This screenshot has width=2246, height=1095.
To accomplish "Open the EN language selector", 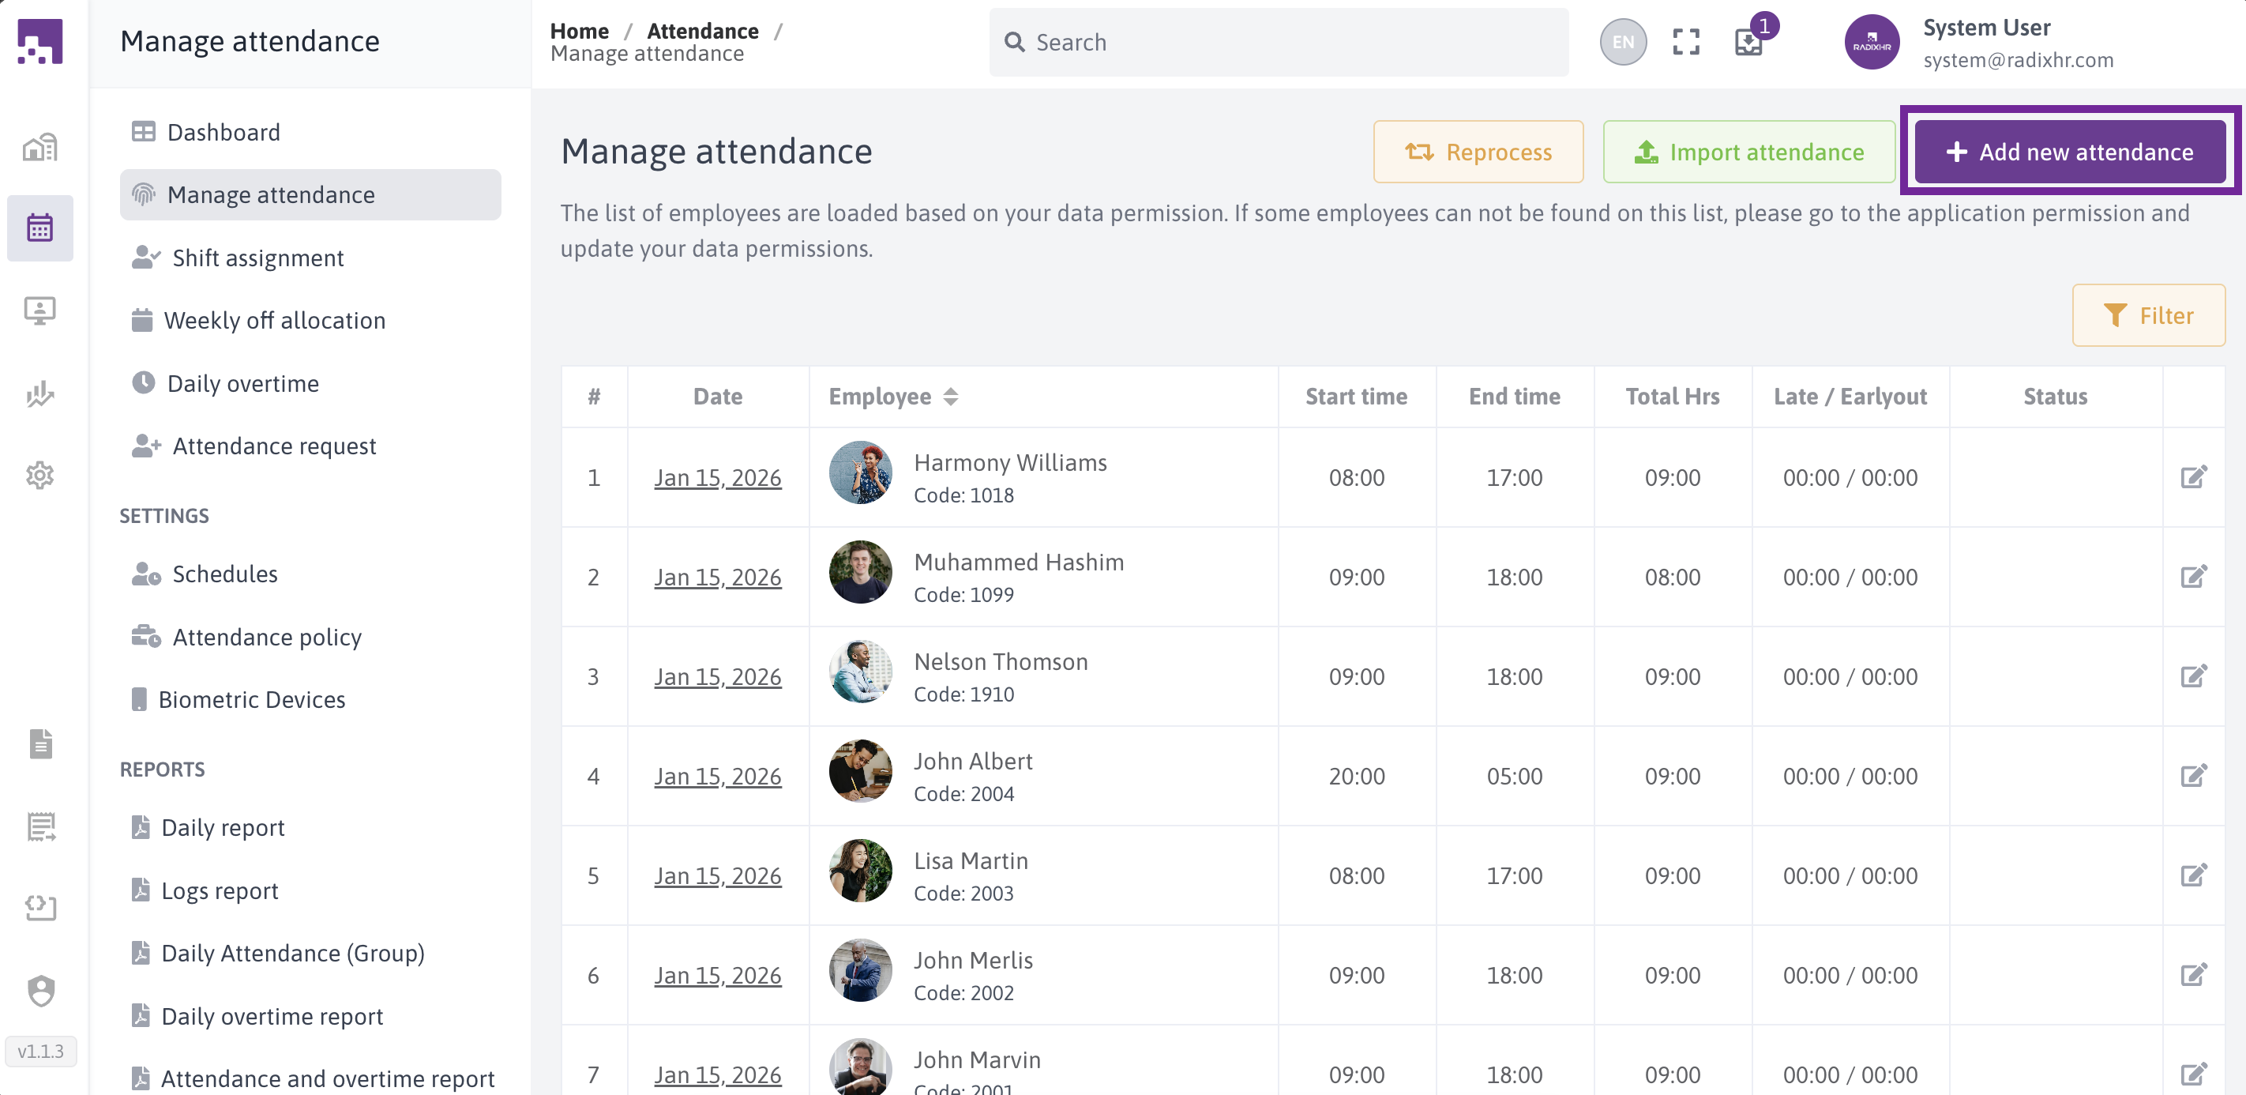I will tap(1622, 41).
